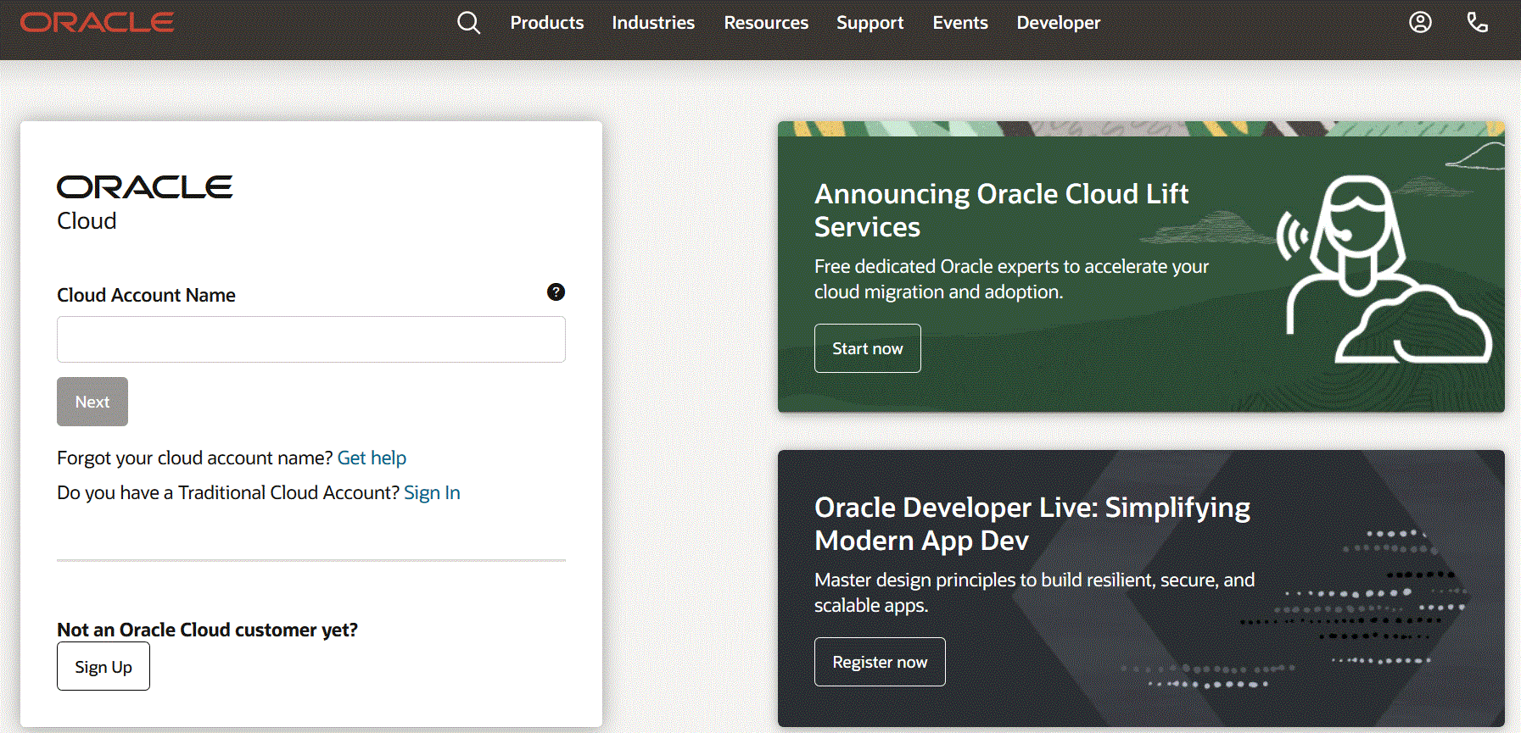Click the headset support agent illustration

1383,269
